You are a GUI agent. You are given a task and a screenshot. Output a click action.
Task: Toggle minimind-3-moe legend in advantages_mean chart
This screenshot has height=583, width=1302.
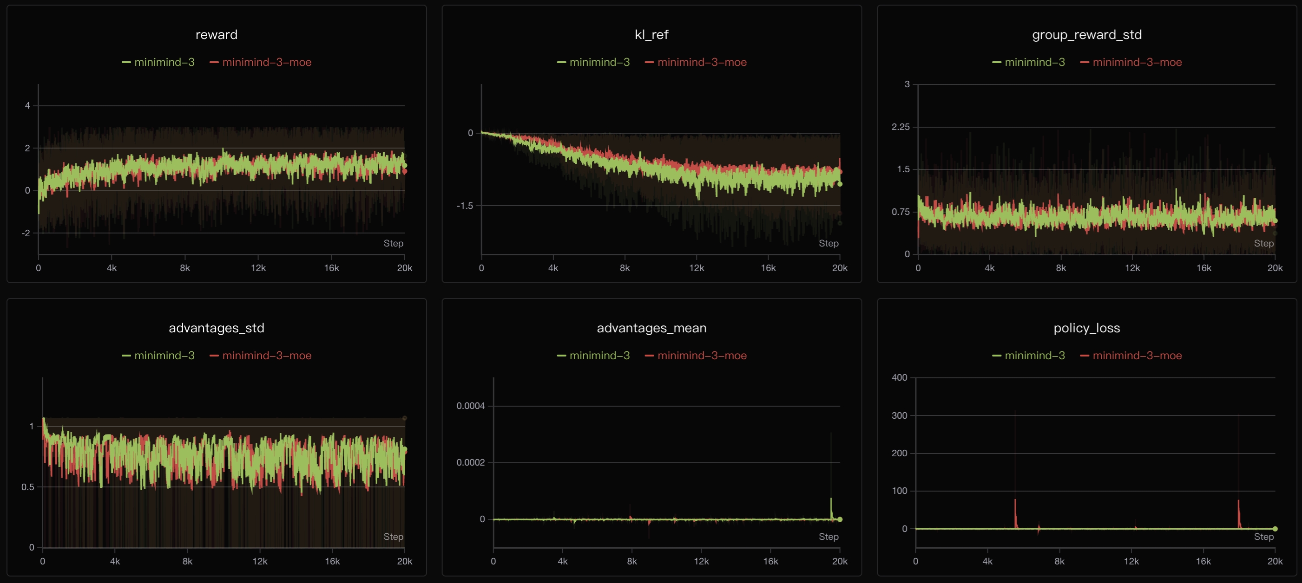pos(702,356)
